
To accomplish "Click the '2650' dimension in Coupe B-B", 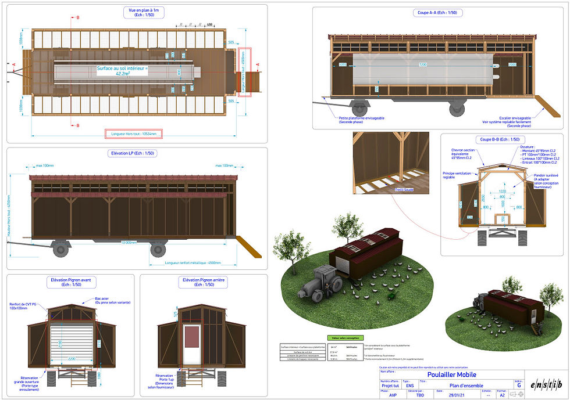I will (483, 198).
